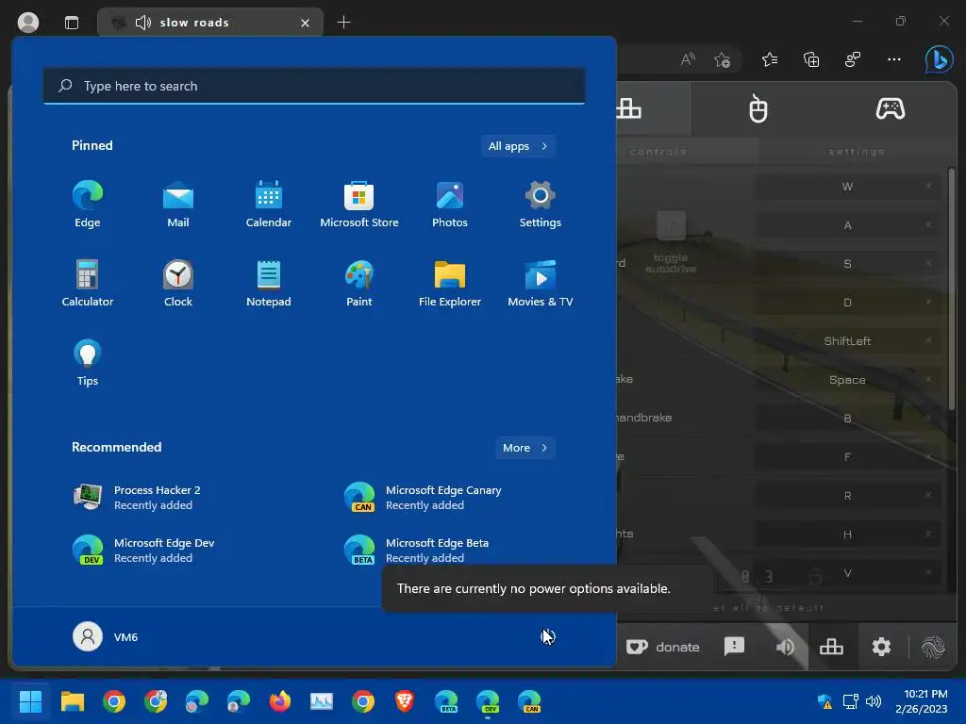Screen dimensions: 966x724
Task: Open the browser profile icon
Action: pyautogui.click(x=27, y=23)
